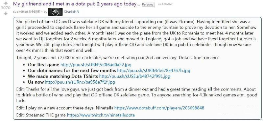Click the 'We made matching Dota TShirts' label
Viewport: 263px width, 121px height.
click(x=63, y=76)
